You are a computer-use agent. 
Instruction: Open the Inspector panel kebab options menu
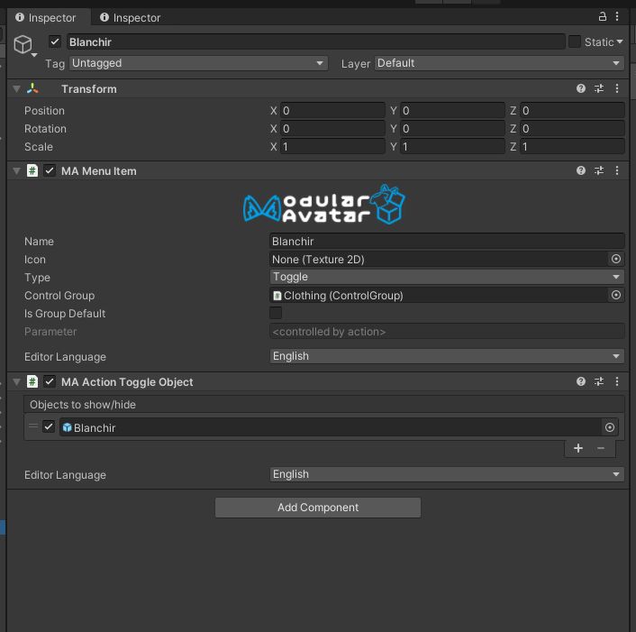[x=617, y=16]
